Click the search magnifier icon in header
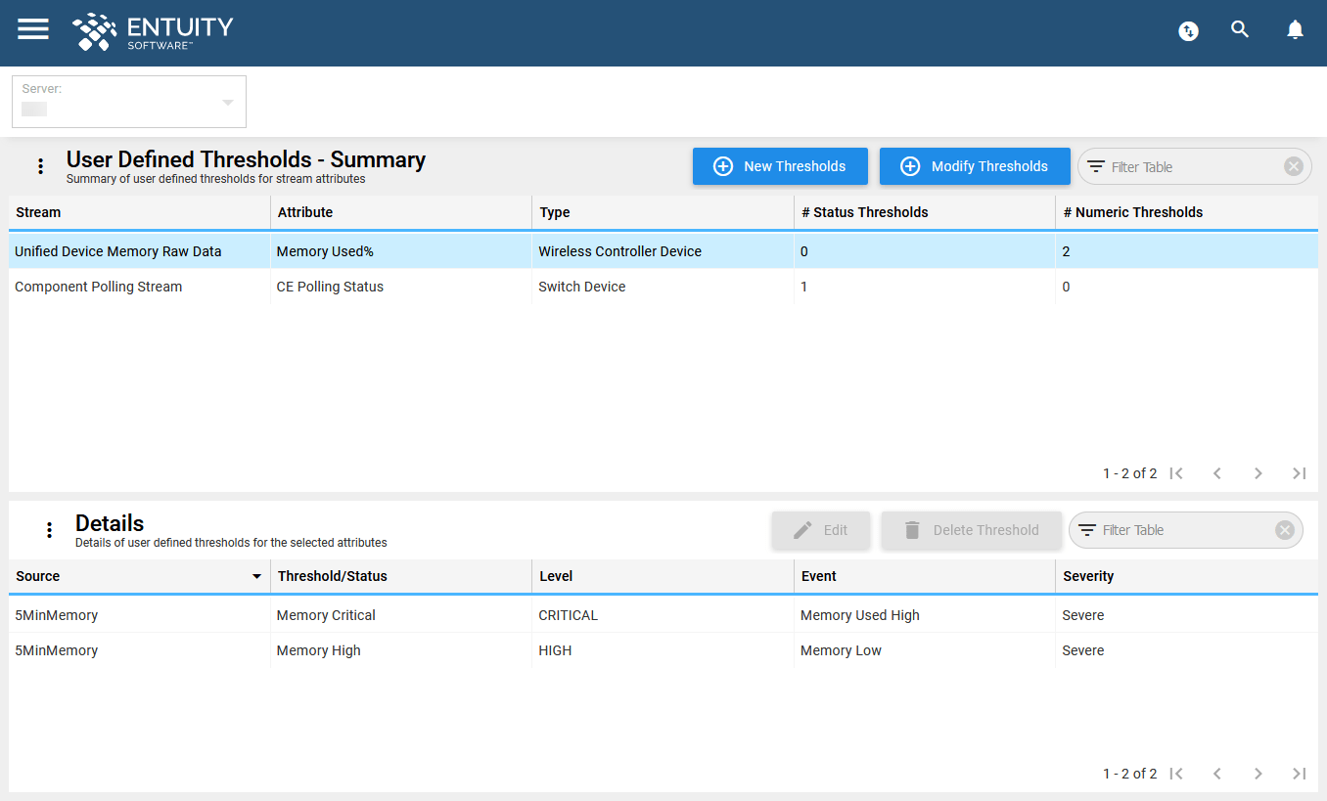 tap(1240, 29)
